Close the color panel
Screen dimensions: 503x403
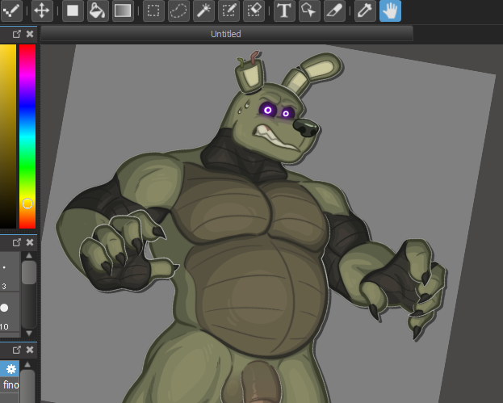(x=30, y=34)
